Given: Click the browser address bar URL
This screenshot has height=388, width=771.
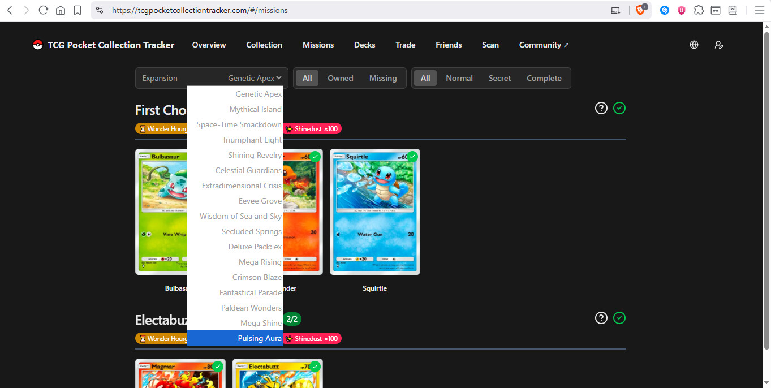Looking at the screenshot, I should click(x=200, y=10).
